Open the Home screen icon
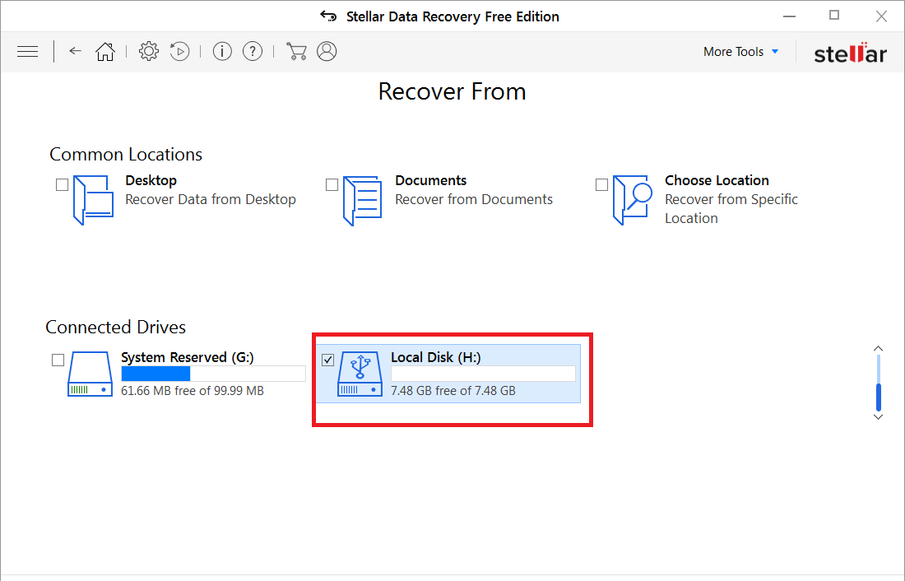The width and height of the screenshot is (905, 581). [x=105, y=51]
